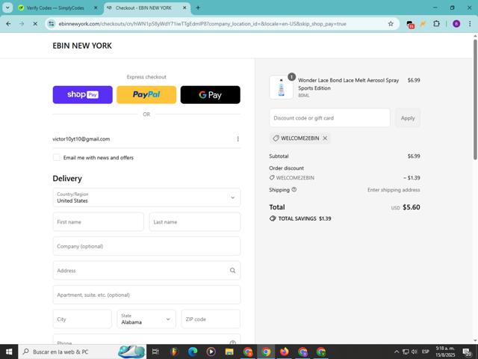The height and width of the screenshot is (359, 478).
Task: Click the Apply discount button
Action: 408,118
